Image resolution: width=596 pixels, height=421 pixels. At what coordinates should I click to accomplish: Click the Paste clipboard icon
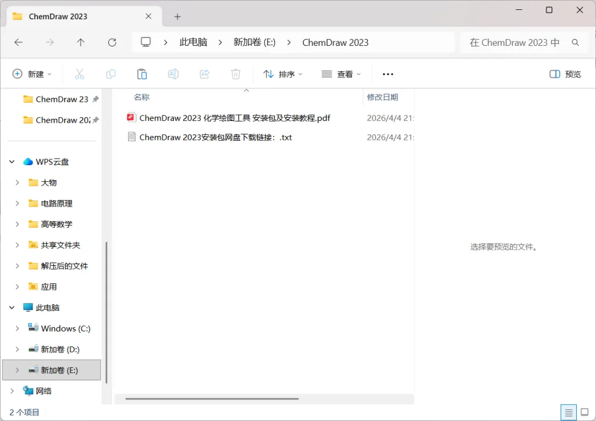(142, 74)
